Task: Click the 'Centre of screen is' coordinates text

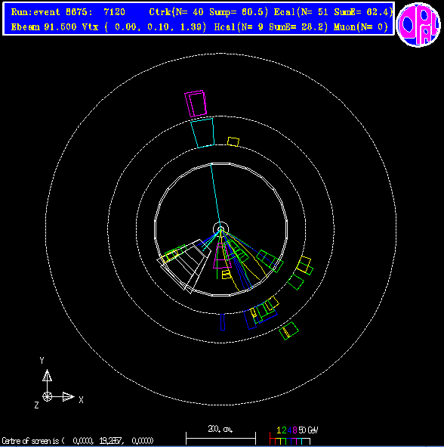Action: tap(78, 441)
